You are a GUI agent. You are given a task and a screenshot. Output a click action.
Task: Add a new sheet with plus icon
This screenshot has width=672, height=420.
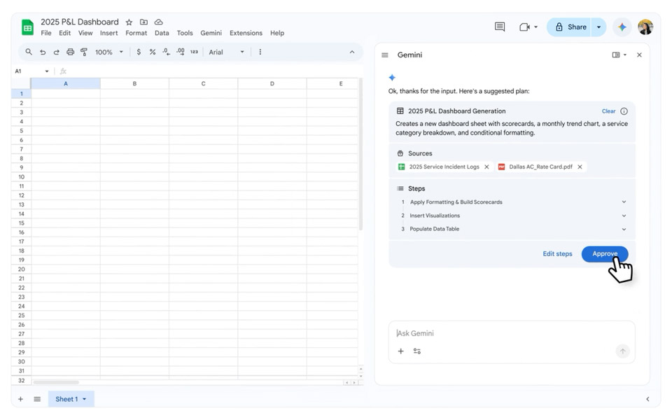click(20, 399)
